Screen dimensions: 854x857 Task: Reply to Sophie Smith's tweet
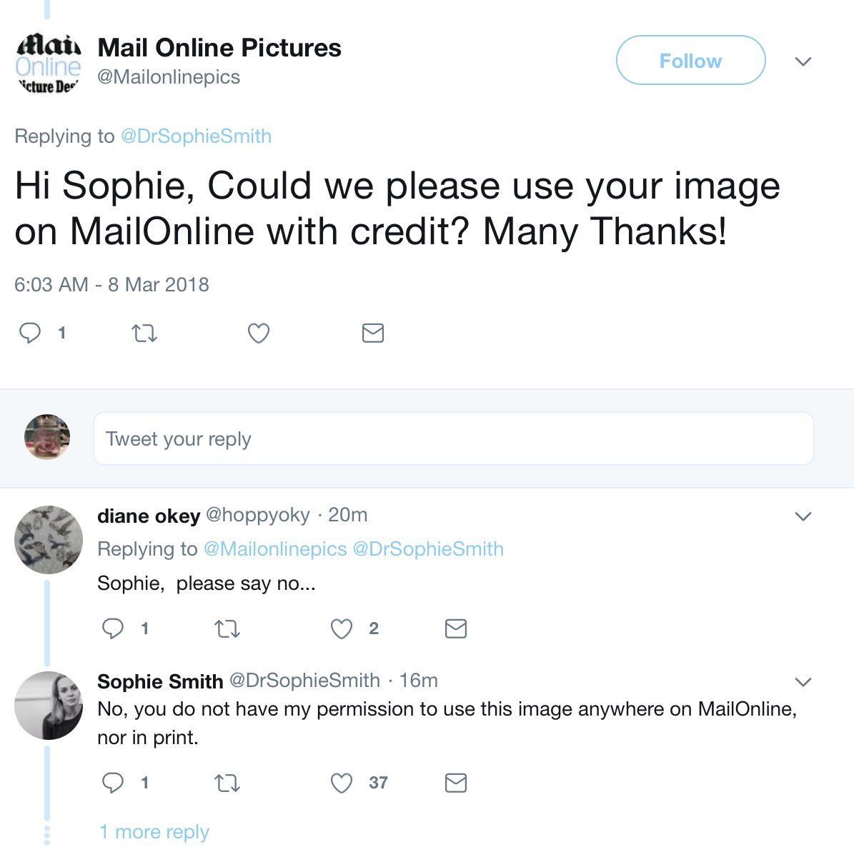[x=114, y=783]
